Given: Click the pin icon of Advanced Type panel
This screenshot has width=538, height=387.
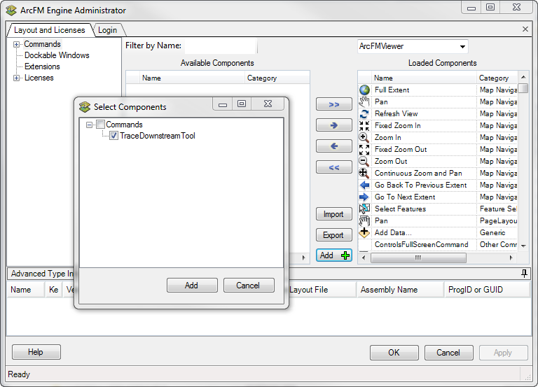Looking at the screenshot, I should click(x=524, y=273).
